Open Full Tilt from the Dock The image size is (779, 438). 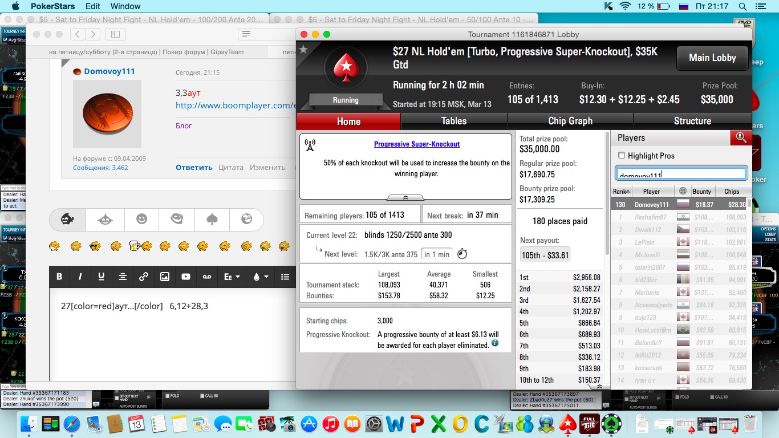tap(590, 424)
